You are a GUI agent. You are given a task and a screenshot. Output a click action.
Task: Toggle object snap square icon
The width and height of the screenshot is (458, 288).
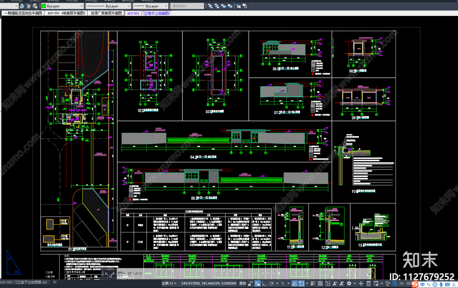[x=301, y=283]
